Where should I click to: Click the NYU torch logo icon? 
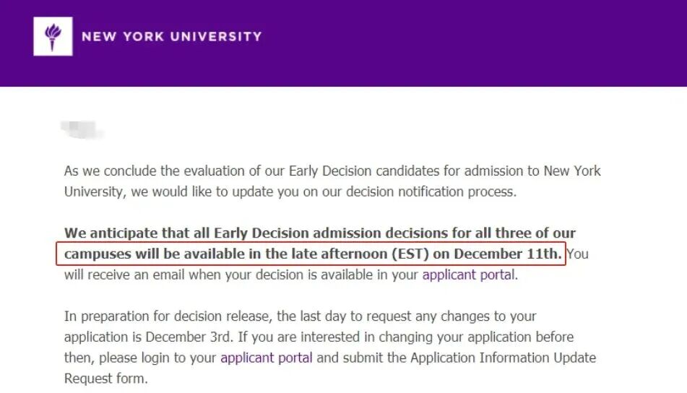point(53,36)
